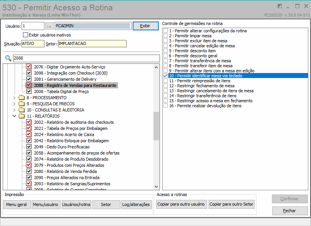
Task: Enable 9 - Permitir alterar itens com mesa em edição
Action: (165, 71)
